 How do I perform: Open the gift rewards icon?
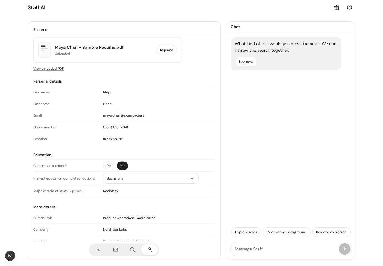(337, 7)
